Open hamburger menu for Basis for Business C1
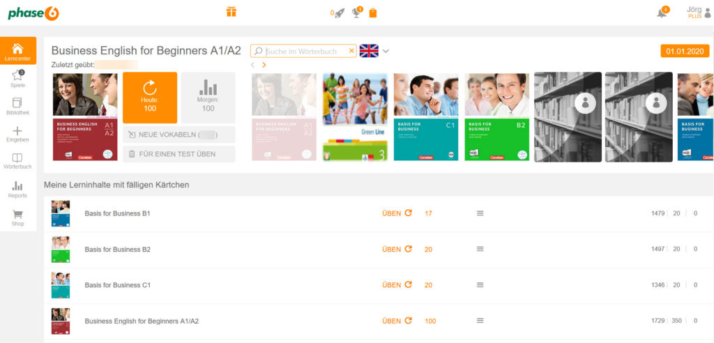This screenshot has height=343, width=714. 480,284
